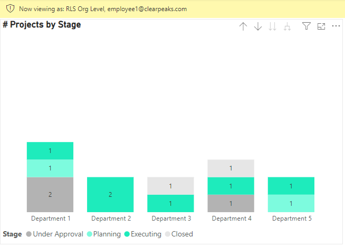Click the shield icon in yellow banner
Viewport: 345px width, 247px height.
[10, 9]
